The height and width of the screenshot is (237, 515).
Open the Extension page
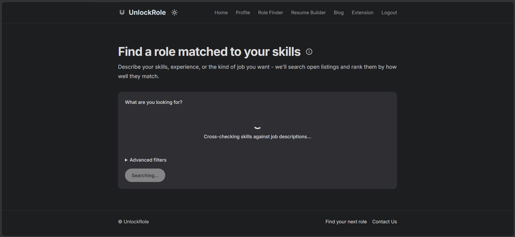(362, 13)
